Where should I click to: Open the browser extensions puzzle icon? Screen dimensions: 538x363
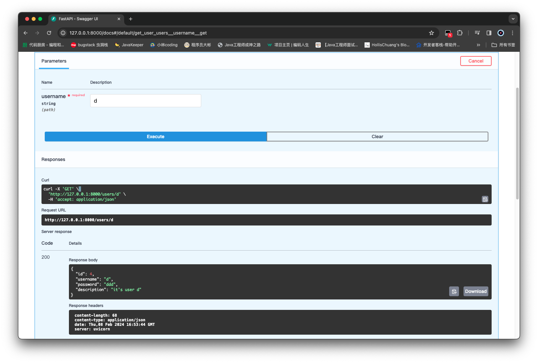click(x=460, y=33)
